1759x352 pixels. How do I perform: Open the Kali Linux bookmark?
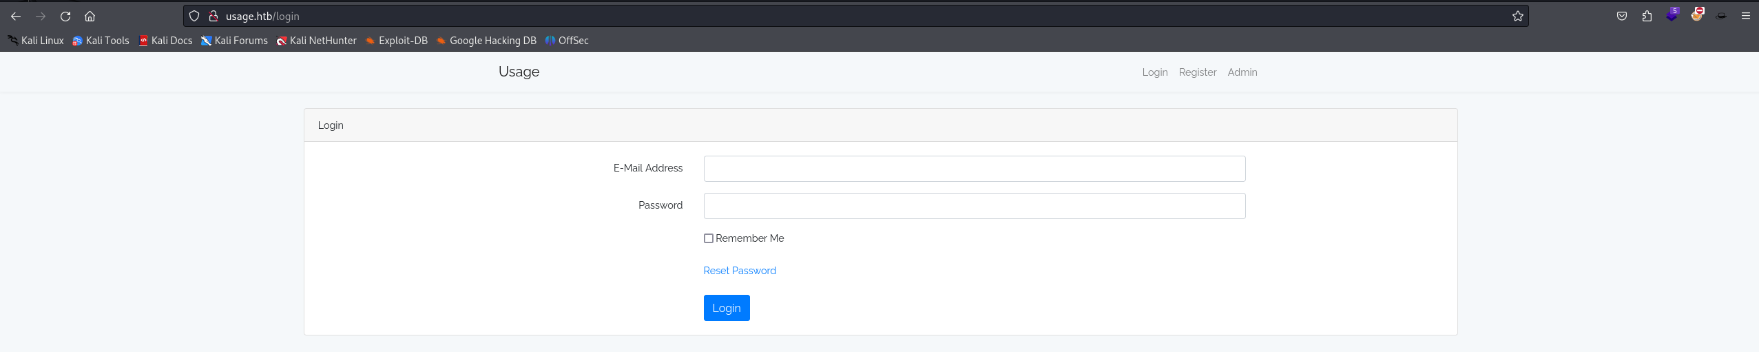point(36,41)
